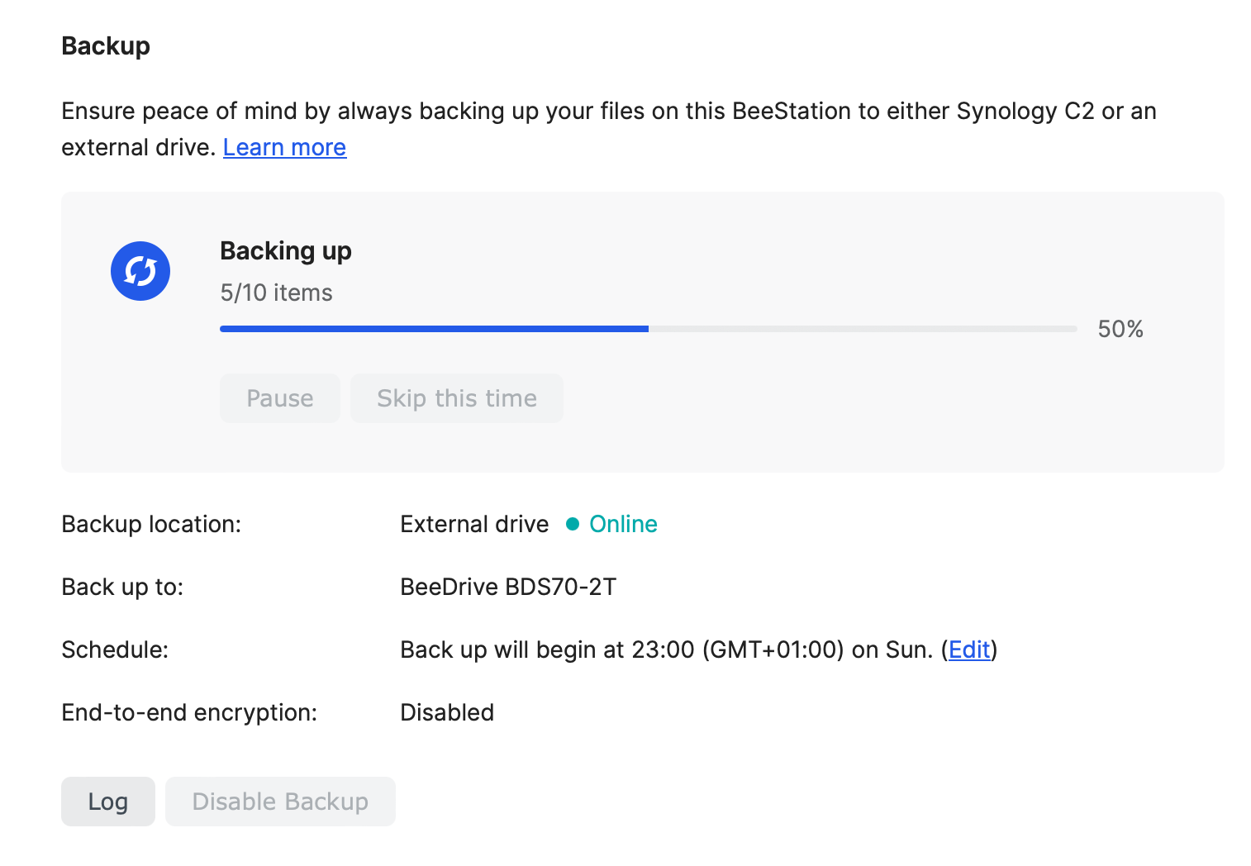Viewport: 1251px width, 866px height.
Task: Select the BeeDrive BDS70-2T destination text
Action: pos(508,587)
